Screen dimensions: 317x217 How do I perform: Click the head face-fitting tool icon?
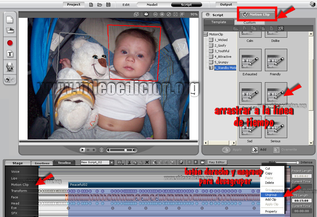pyautogui.click(x=10, y=67)
